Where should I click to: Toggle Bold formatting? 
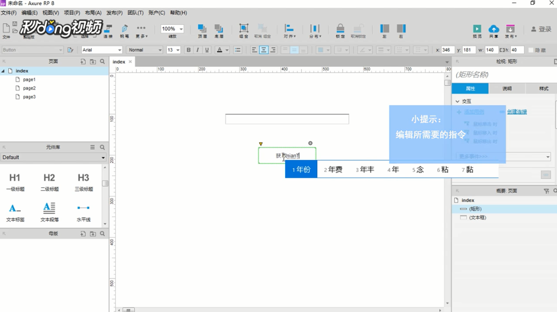click(189, 50)
